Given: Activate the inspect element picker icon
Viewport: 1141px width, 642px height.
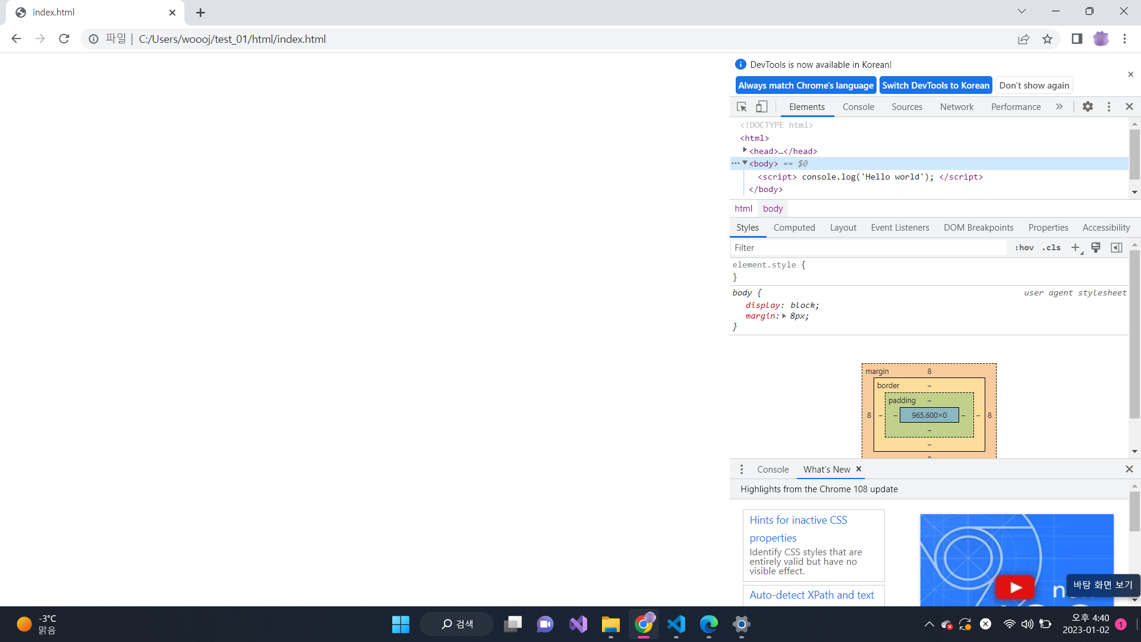Looking at the screenshot, I should (742, 107).
